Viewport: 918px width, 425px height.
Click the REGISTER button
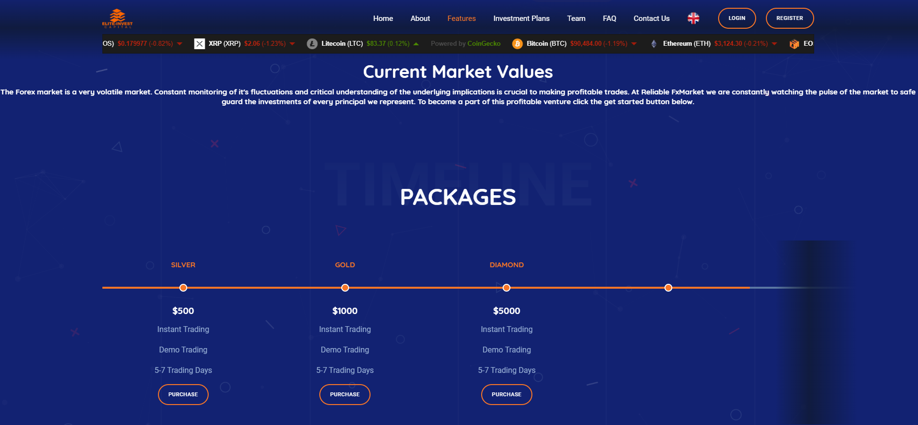coord(789,18)
